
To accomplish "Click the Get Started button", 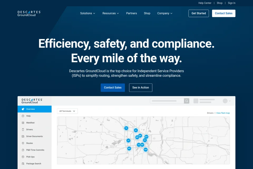I will tap(199, 13).
